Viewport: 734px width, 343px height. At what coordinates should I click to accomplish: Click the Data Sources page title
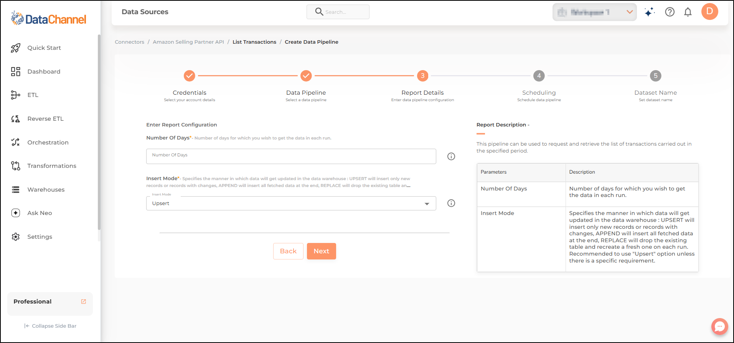click(x=145, y=12)
